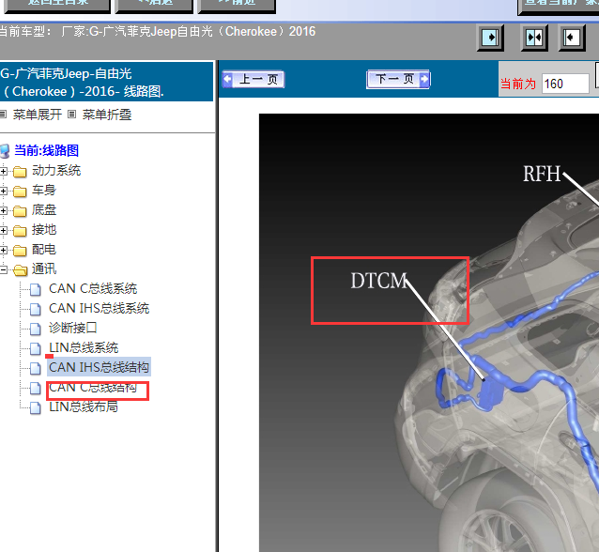
Task: Expand the 接地 folder plus sign
Action: (x=4, y=230)
